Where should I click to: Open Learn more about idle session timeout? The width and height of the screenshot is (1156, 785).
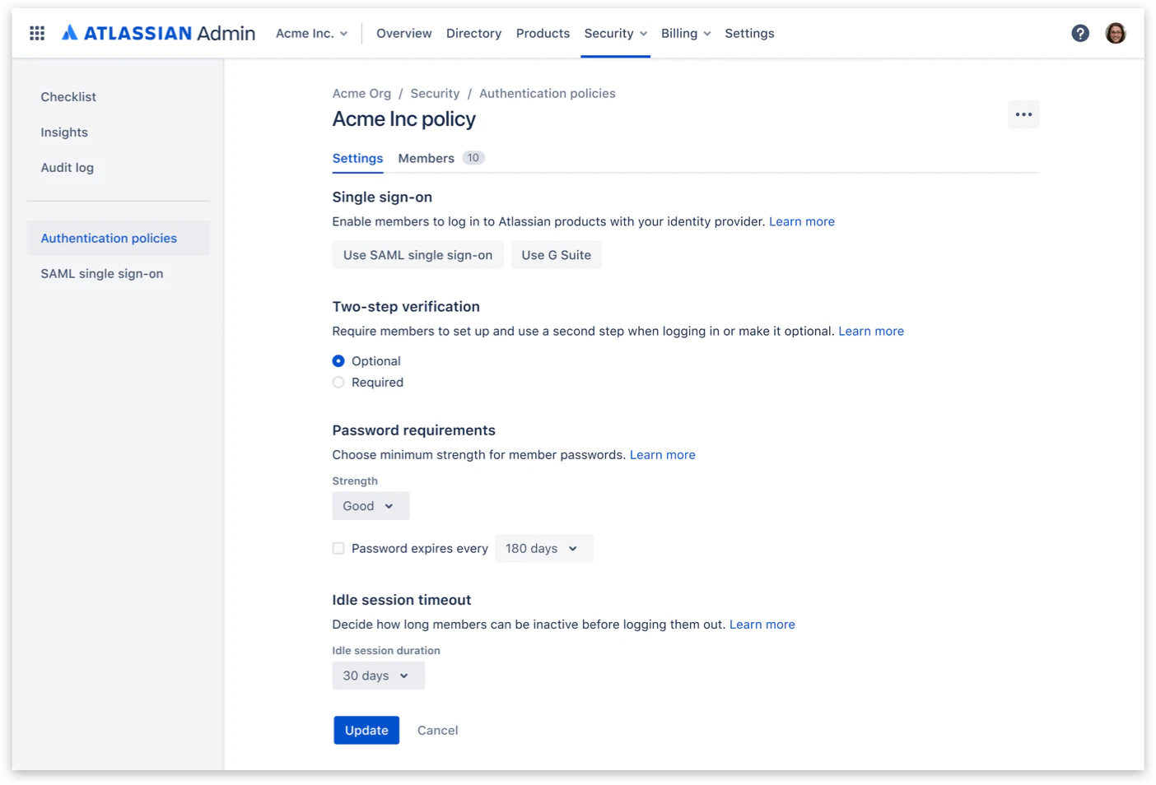coord(762,624)
